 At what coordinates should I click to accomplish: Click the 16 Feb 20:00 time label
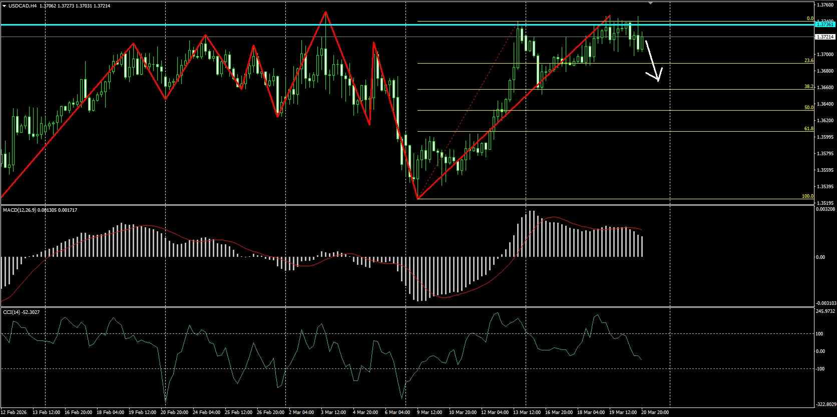click(78, 412)
